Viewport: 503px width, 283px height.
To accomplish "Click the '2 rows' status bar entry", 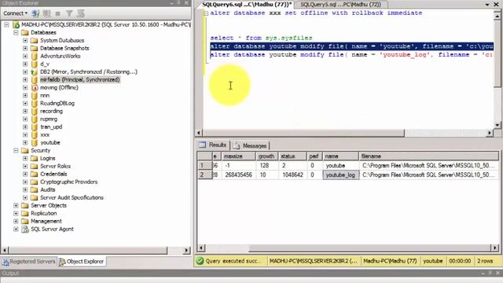I will pyautogui.click(x=485, y=261).
